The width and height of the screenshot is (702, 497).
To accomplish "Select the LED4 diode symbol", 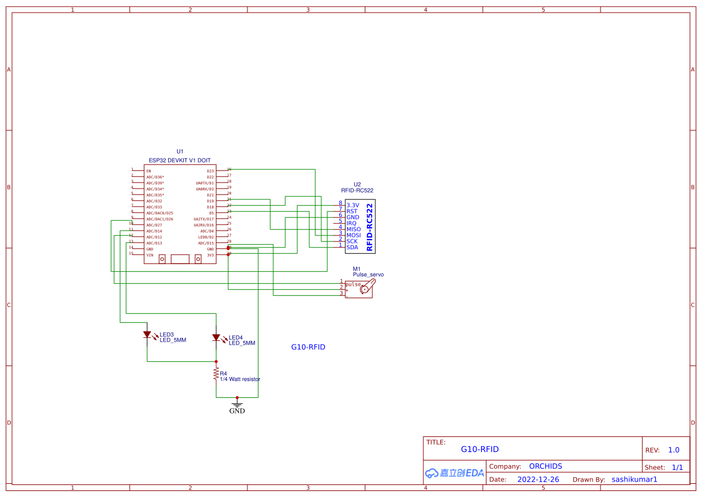I will click(217, 337).
